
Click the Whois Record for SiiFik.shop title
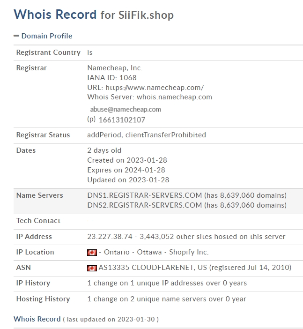[x=94, y=15]
